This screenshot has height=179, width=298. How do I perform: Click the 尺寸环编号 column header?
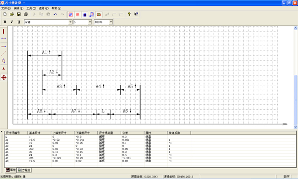[16, 133]
